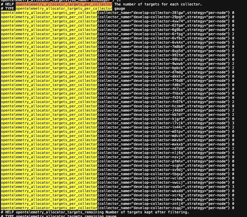The image size is (247, 217).
Task: Click the orange-highlighted metric name in HELP line
Action: 64,4
